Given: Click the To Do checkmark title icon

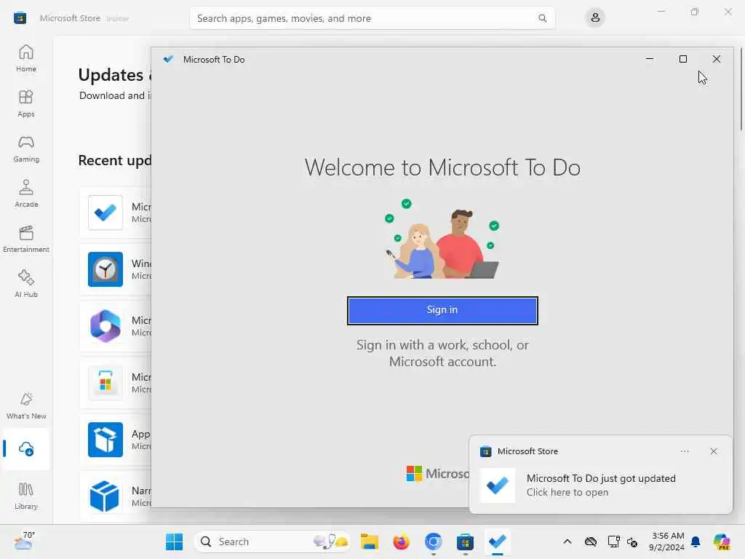Looking at the screenshot, I should pyautogui.click(x=168, y=59).
